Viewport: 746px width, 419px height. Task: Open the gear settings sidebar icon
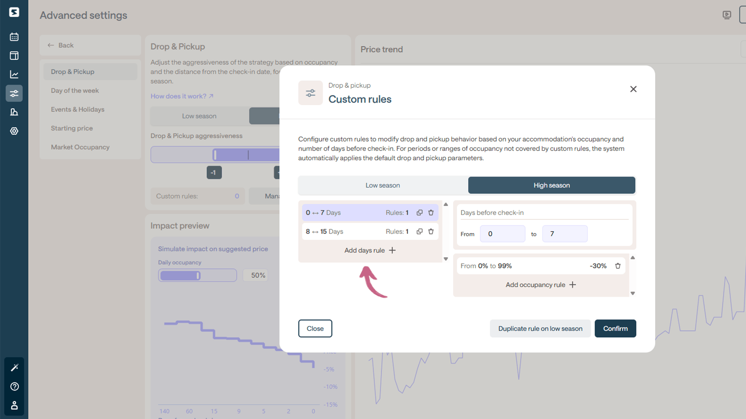14,131
